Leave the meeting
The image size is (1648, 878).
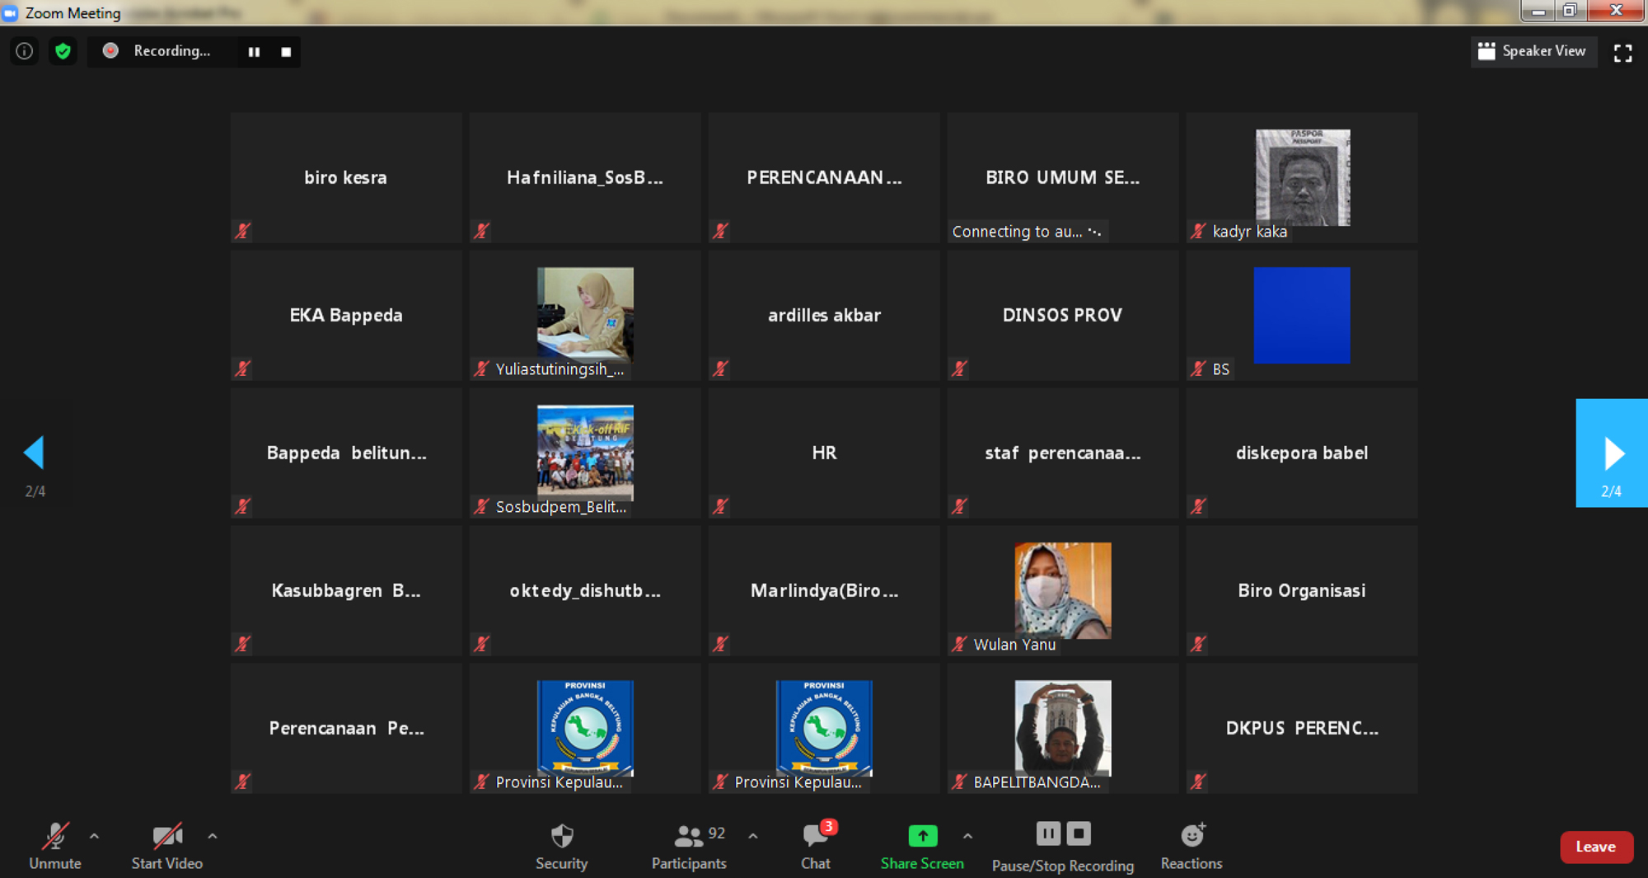pyautogui.click(x=1595, y=847)
